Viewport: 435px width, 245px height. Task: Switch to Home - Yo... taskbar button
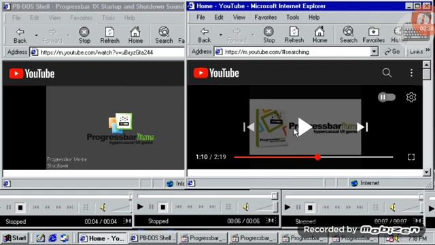(x=102, y=238)
